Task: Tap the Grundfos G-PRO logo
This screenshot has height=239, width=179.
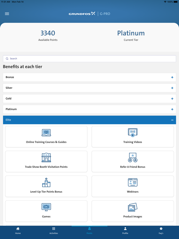Action: point(89,14)
